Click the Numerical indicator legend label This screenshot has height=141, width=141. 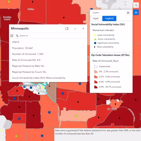pyautogui.click(x=103, y=30)
